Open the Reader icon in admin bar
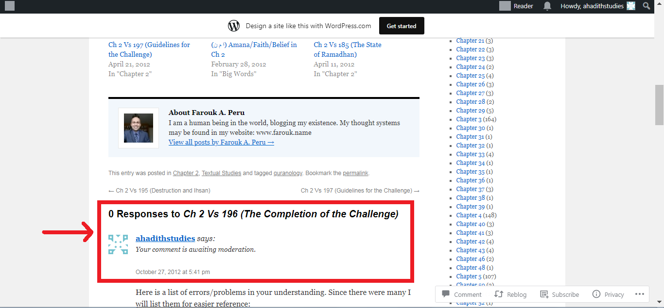 (505, 6)
